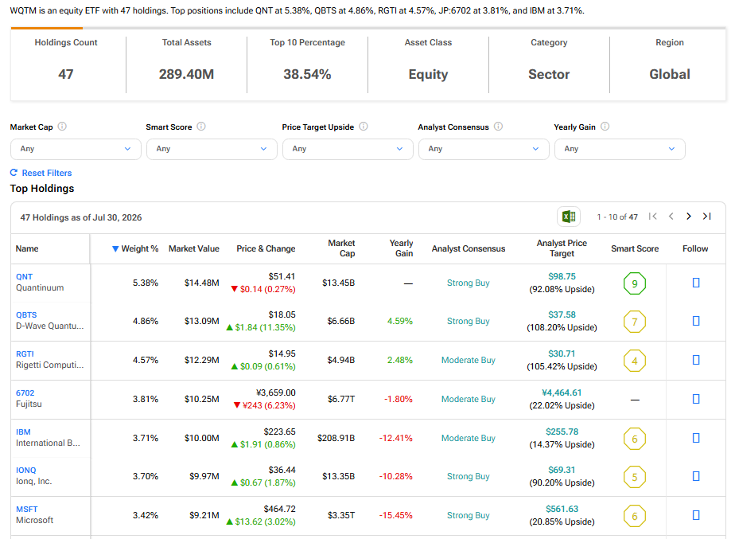
Task: Toggle Follow checkbox for IBM
Action: pos(696,438)
